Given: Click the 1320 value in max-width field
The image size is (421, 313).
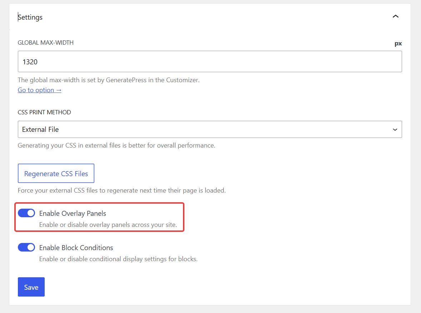Looking at the screenshot, I should coord(30,62).
